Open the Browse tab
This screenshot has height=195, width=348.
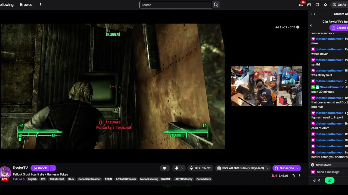(x=26, y=5)
